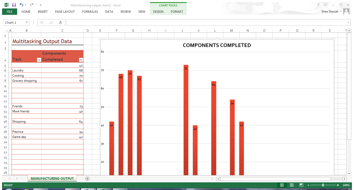Select the Manufacturing Output sheet tab
The width and height of the screenshot is (354, 190).
click(x=52, y=179)
